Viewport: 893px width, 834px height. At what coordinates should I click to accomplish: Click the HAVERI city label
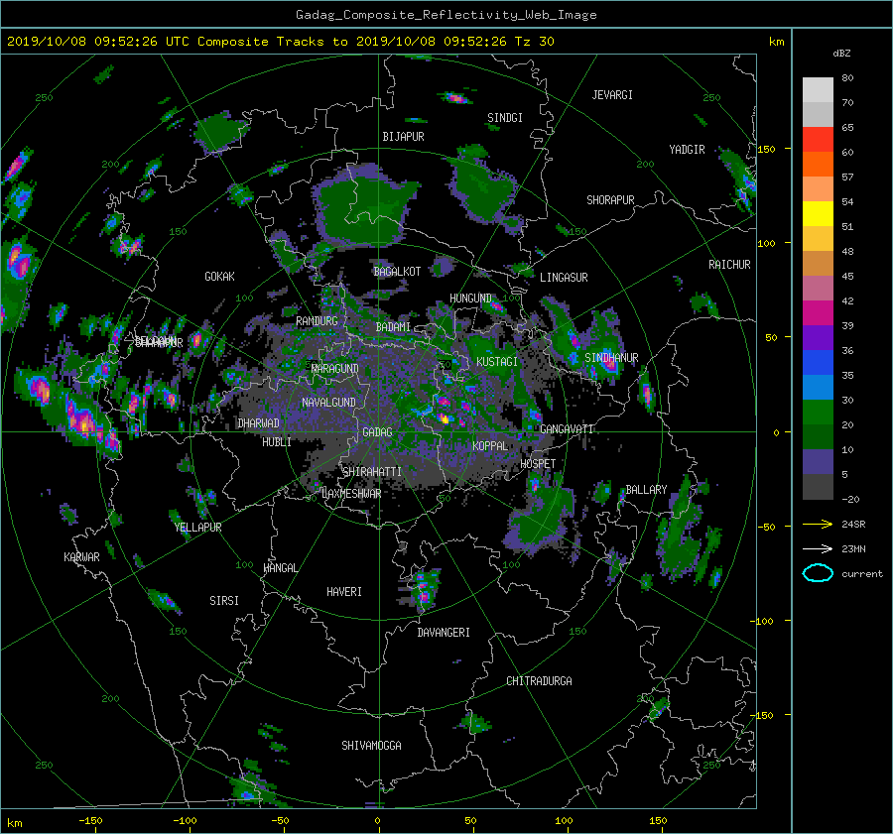[x=344, y=592]
